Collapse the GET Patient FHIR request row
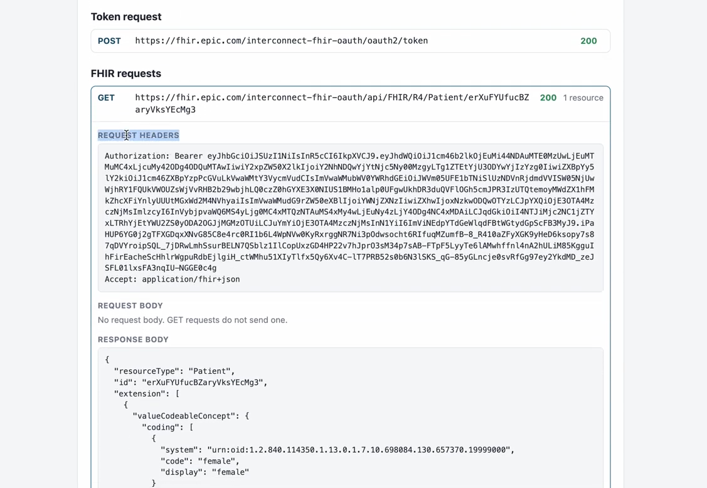The width and height of the screenshot is (707, 488). [x=350, y=103]
